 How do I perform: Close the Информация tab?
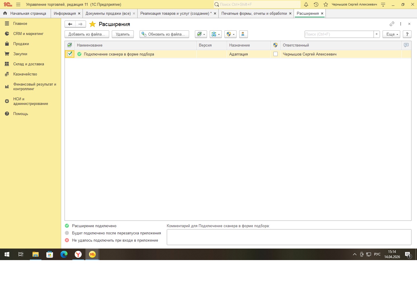coord(79,14)
